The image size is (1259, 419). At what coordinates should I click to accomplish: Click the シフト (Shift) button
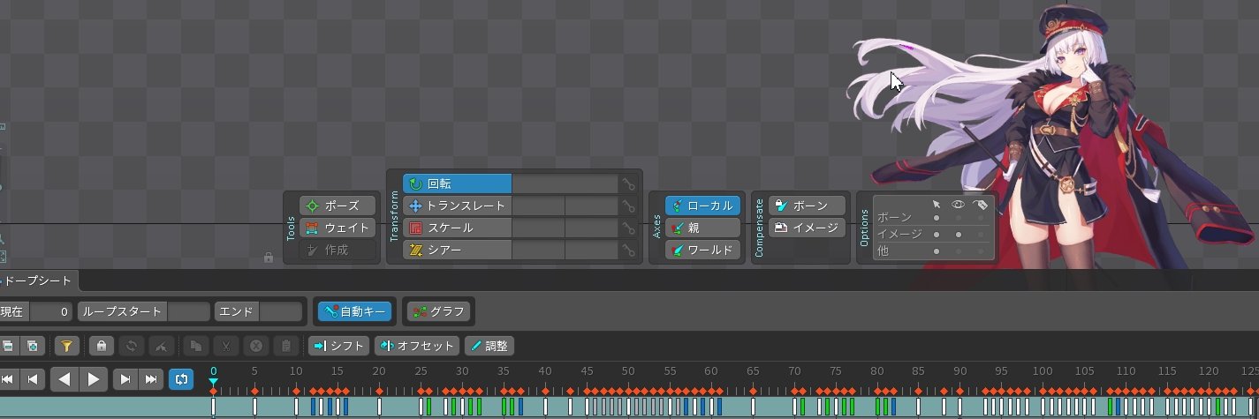[339, 346]
